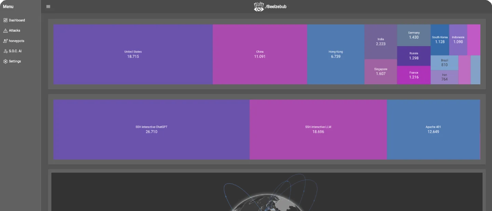Screen dimensions: 492x211
Task: Click the Settings gear icon
Action: click(5, 61)
